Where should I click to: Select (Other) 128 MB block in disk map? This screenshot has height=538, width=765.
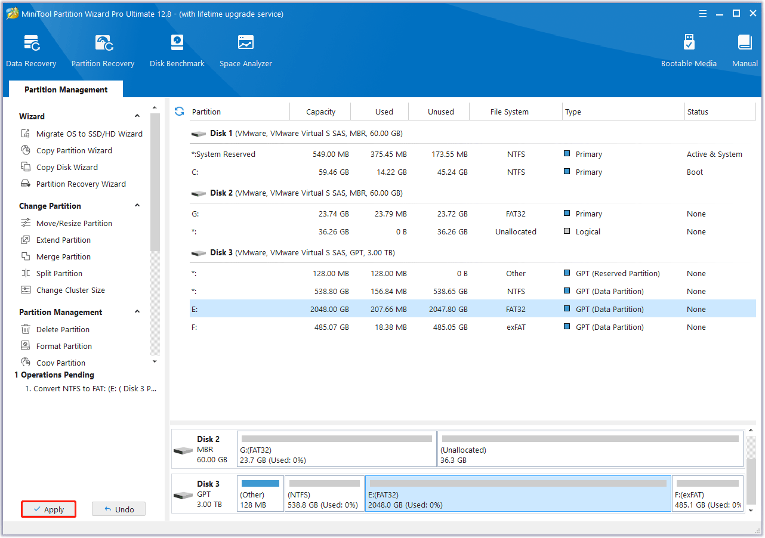260,493
